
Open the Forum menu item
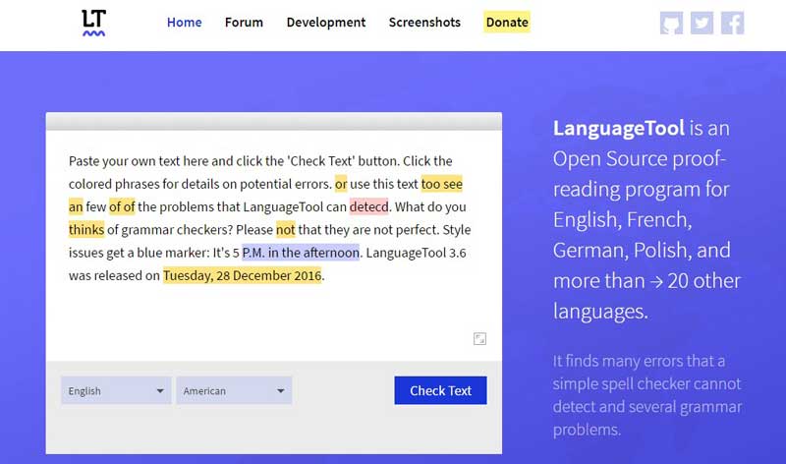244,23
